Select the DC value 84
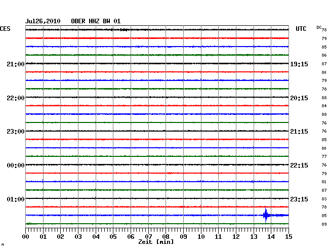The width and height of the screenshot is (329, 250). (324, 106)
